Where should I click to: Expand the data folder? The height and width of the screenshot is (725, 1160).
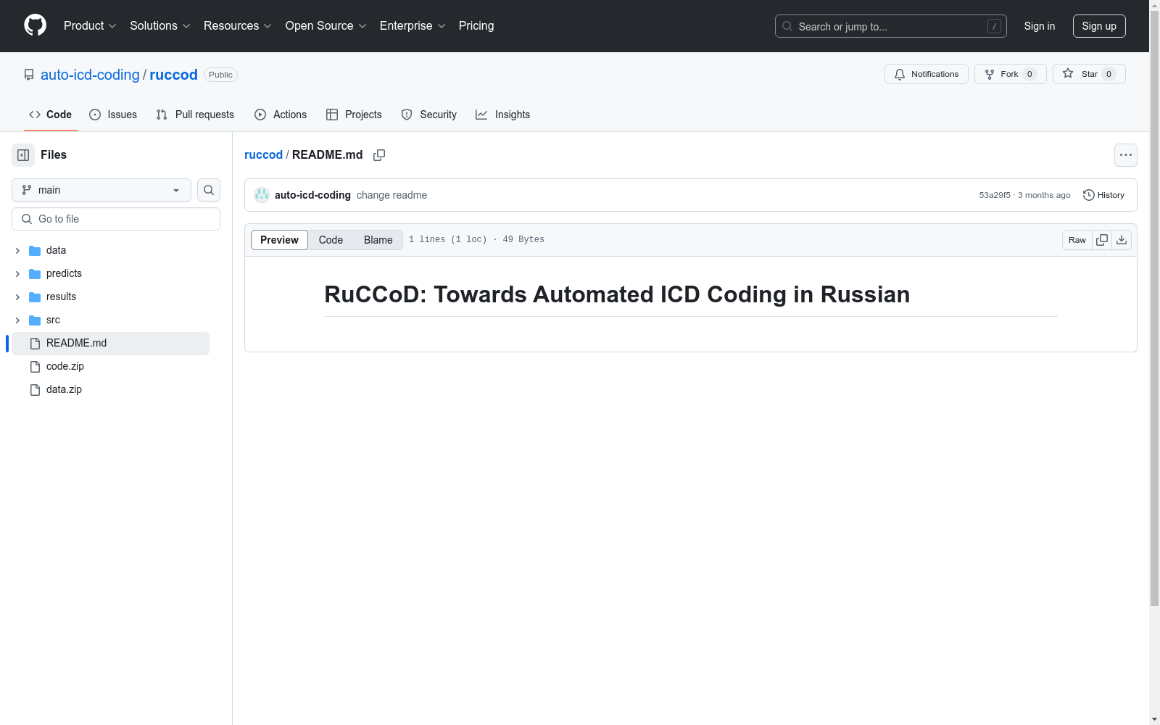coord(17,250)
